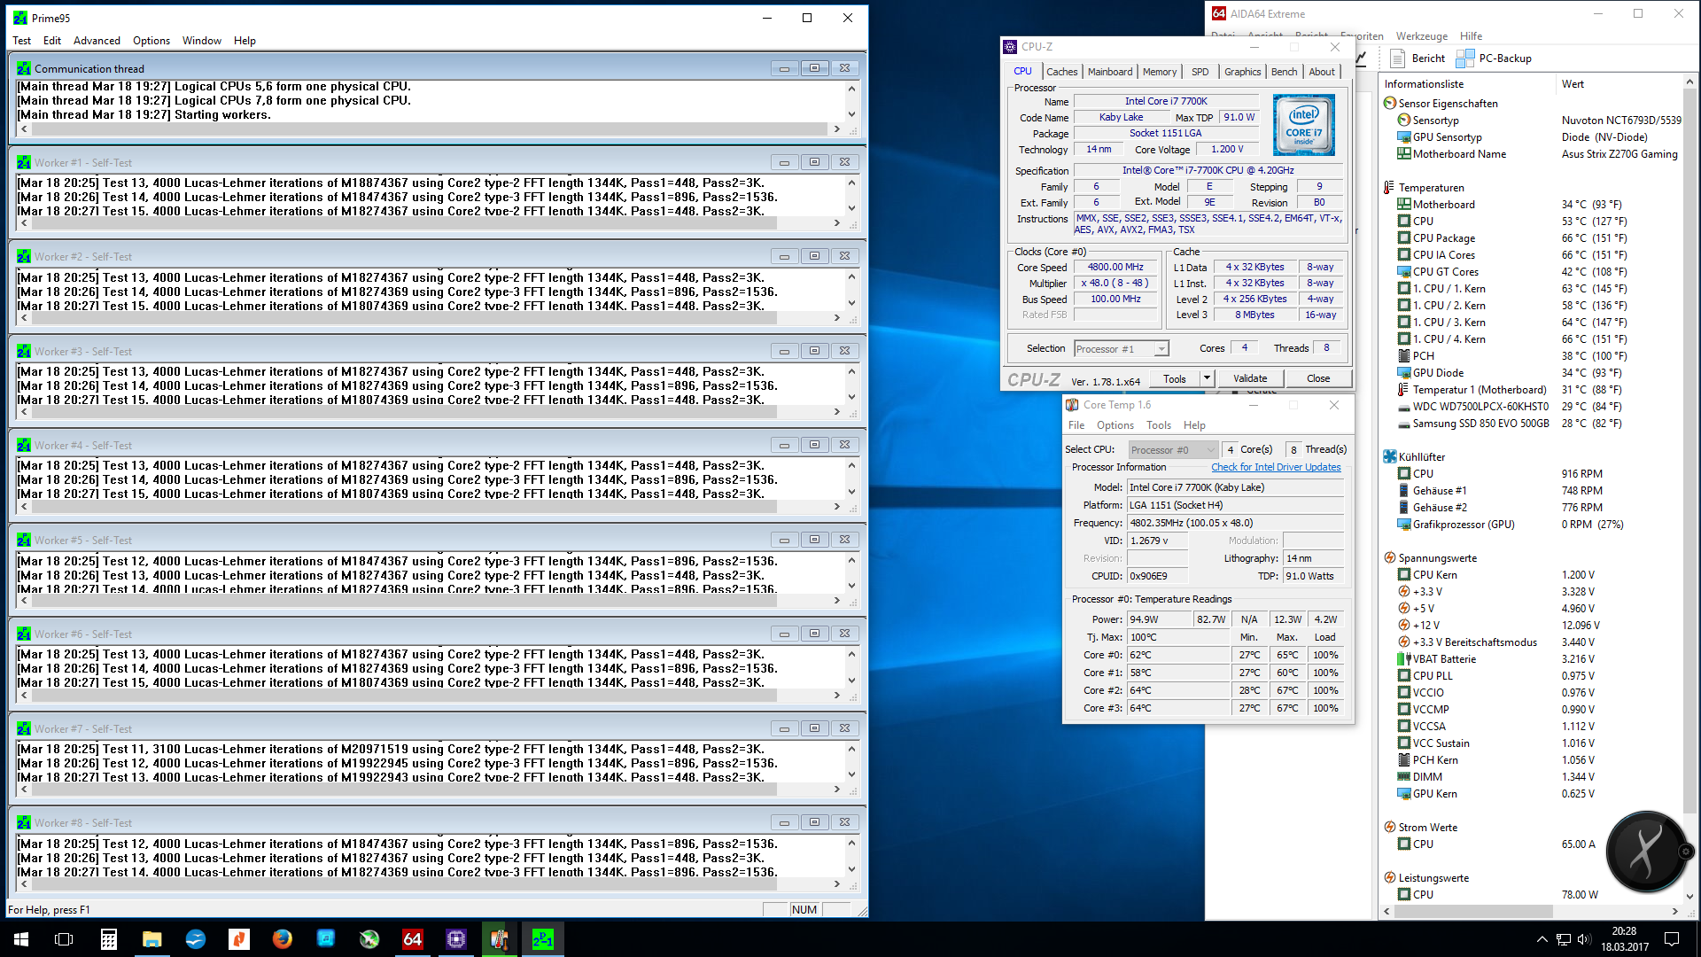Screen dimensions: 1701x957
Task: Click Check for Intel Driver Updates link
Action: point(1276,467)
